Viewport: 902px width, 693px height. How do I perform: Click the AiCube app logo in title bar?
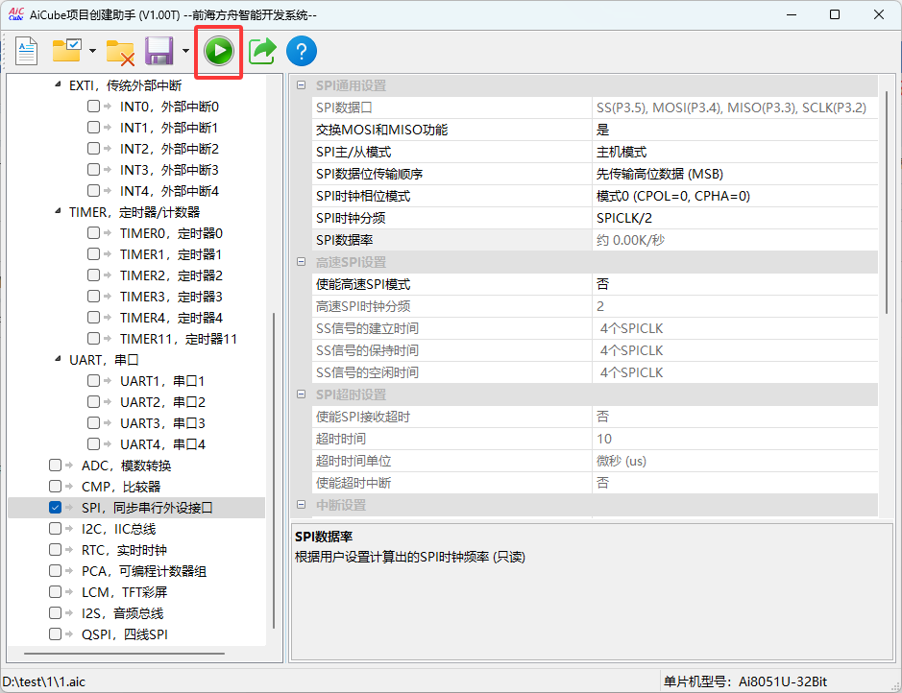[15, 14]
